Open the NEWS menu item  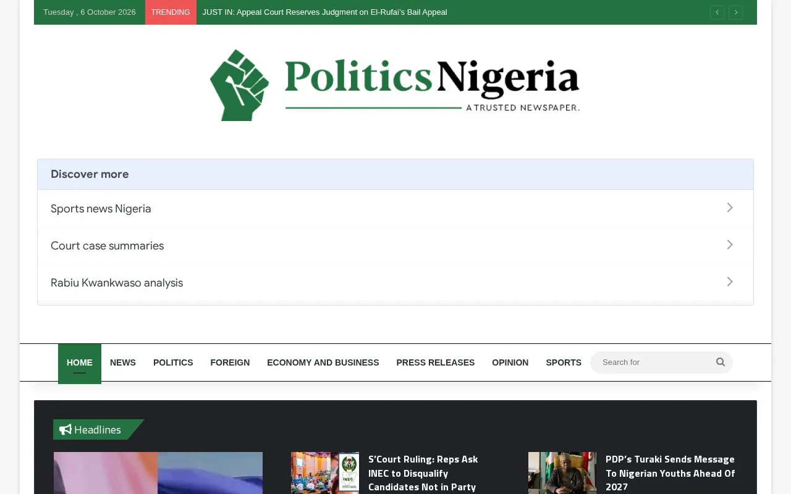coord(123,363)
